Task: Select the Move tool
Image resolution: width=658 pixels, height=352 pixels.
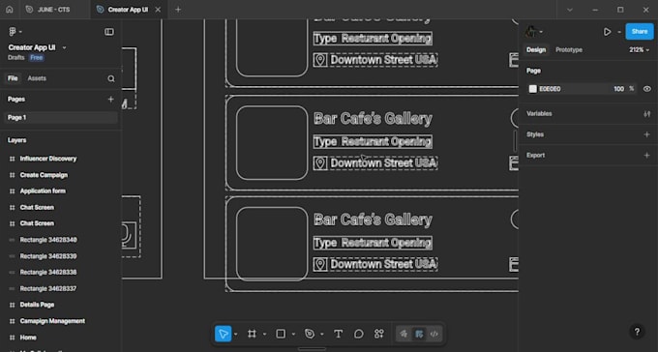Action: 223,334
